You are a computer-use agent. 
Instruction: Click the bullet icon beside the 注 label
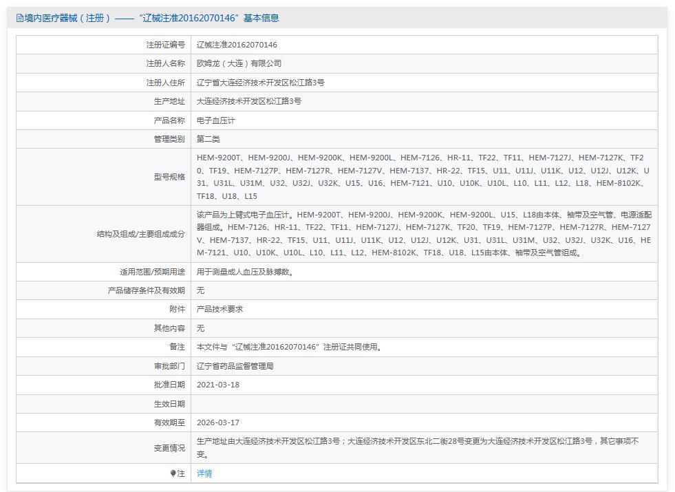click(x=173, y=473)
